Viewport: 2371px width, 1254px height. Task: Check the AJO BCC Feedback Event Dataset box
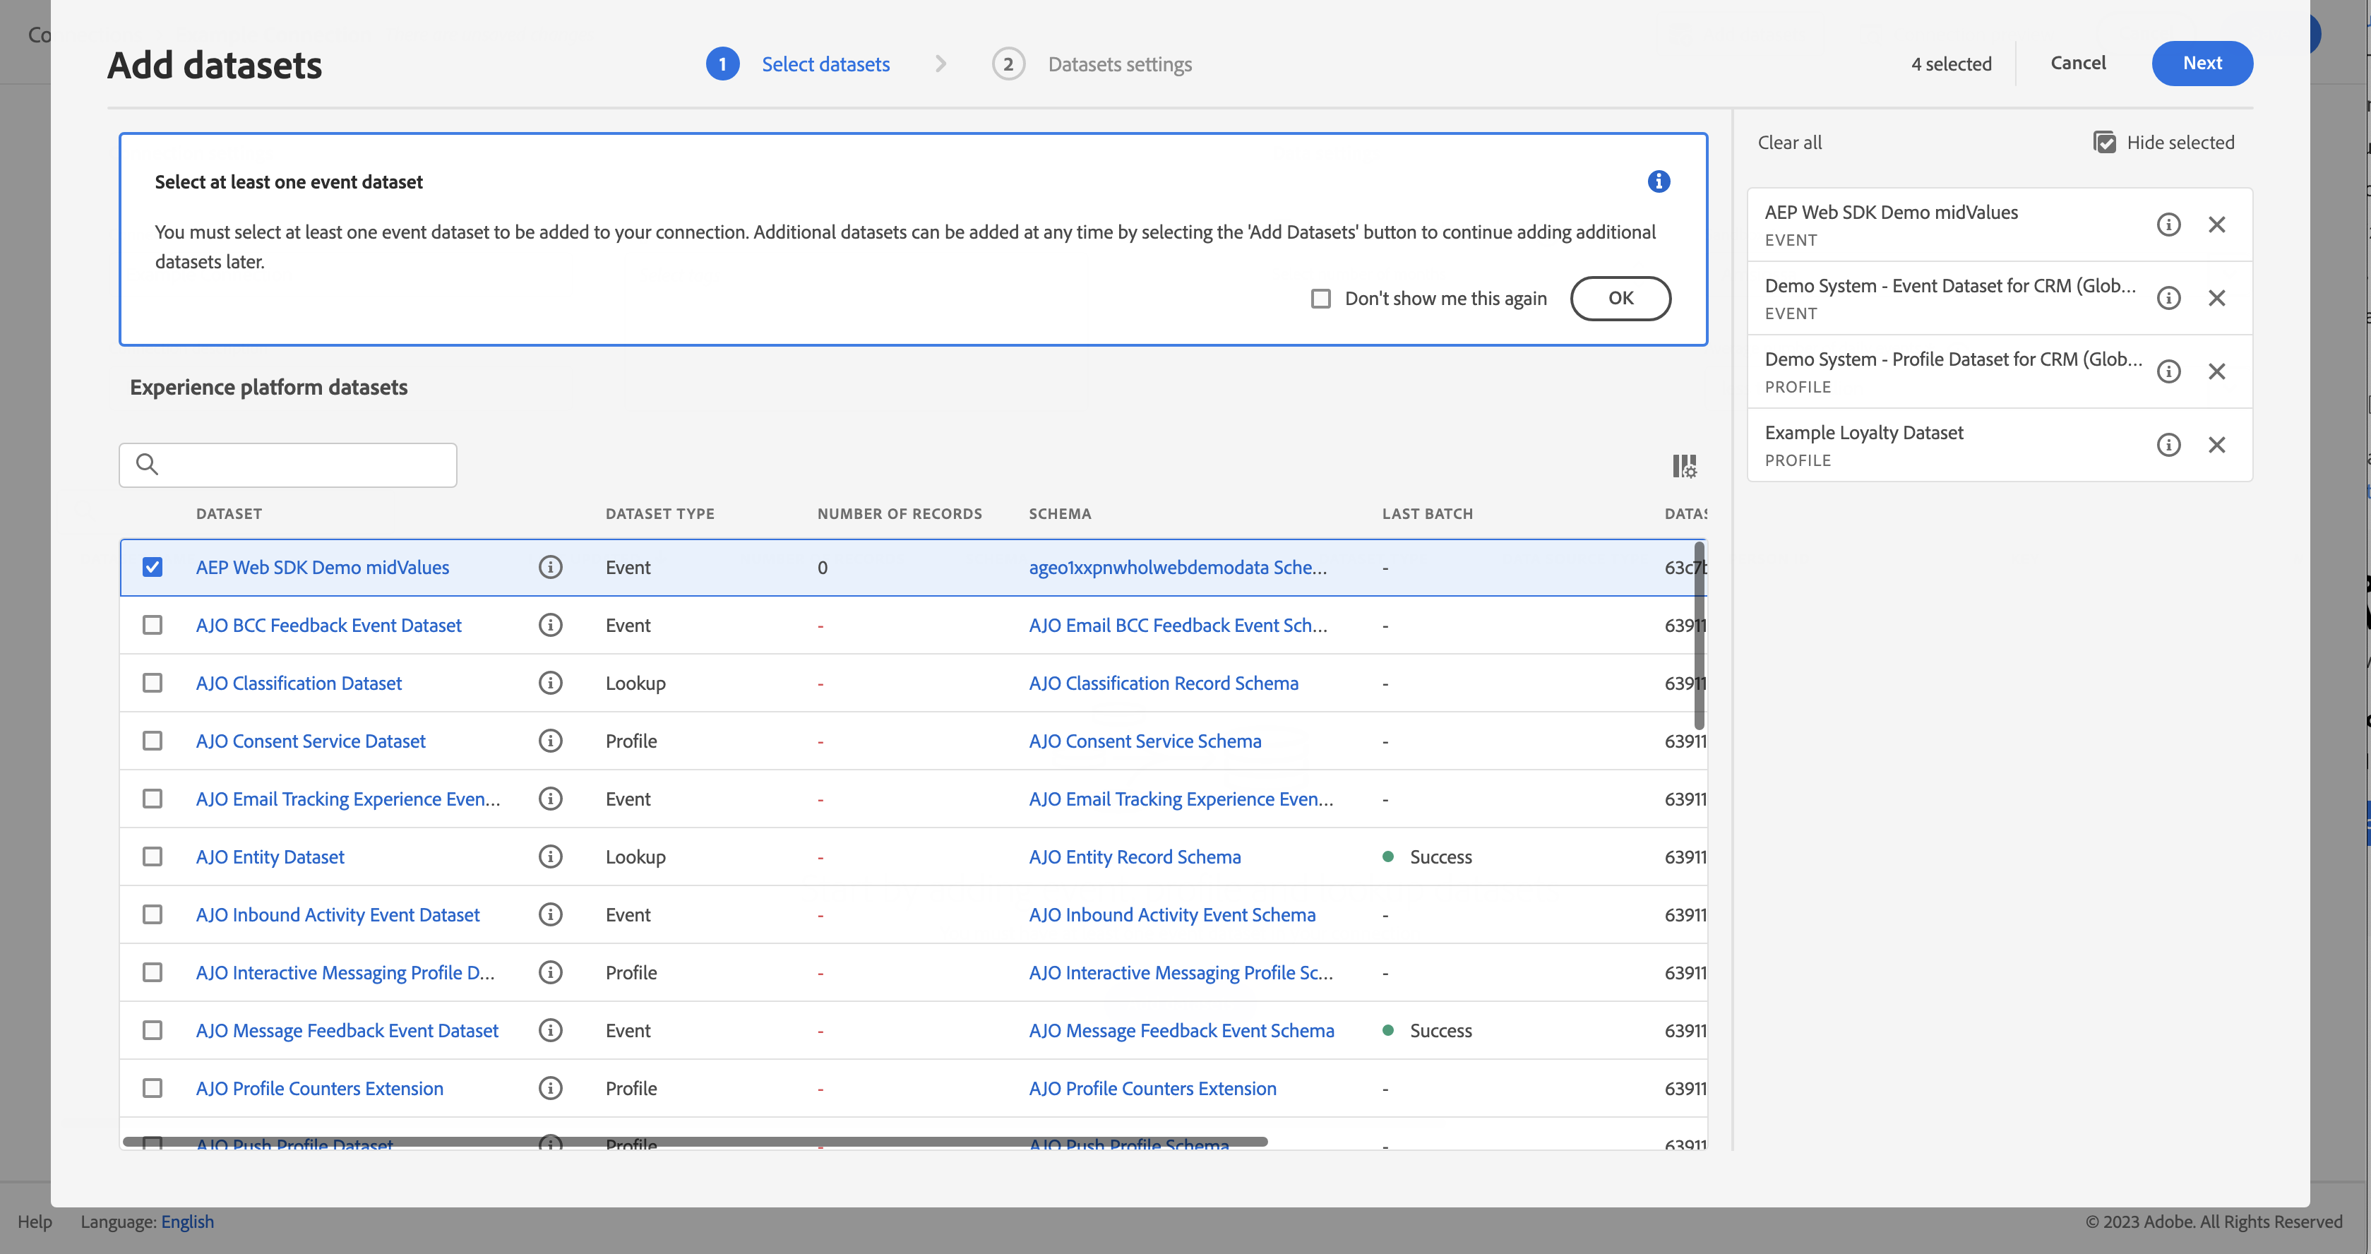153,625
